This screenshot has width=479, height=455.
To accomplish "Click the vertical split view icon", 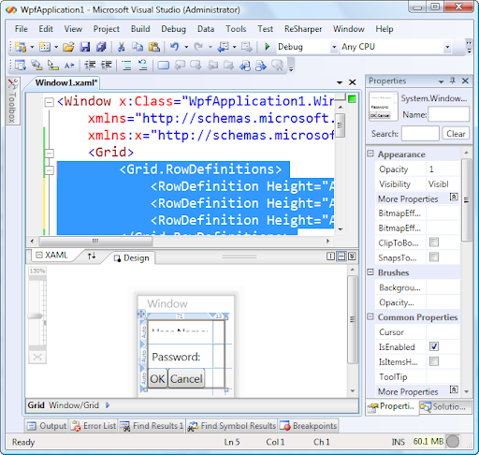I will (330, 257).
